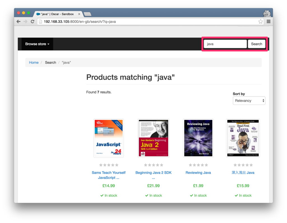Screen dimensions: 287x223
Task: Click the red close window button
Action: click(18, 13)
